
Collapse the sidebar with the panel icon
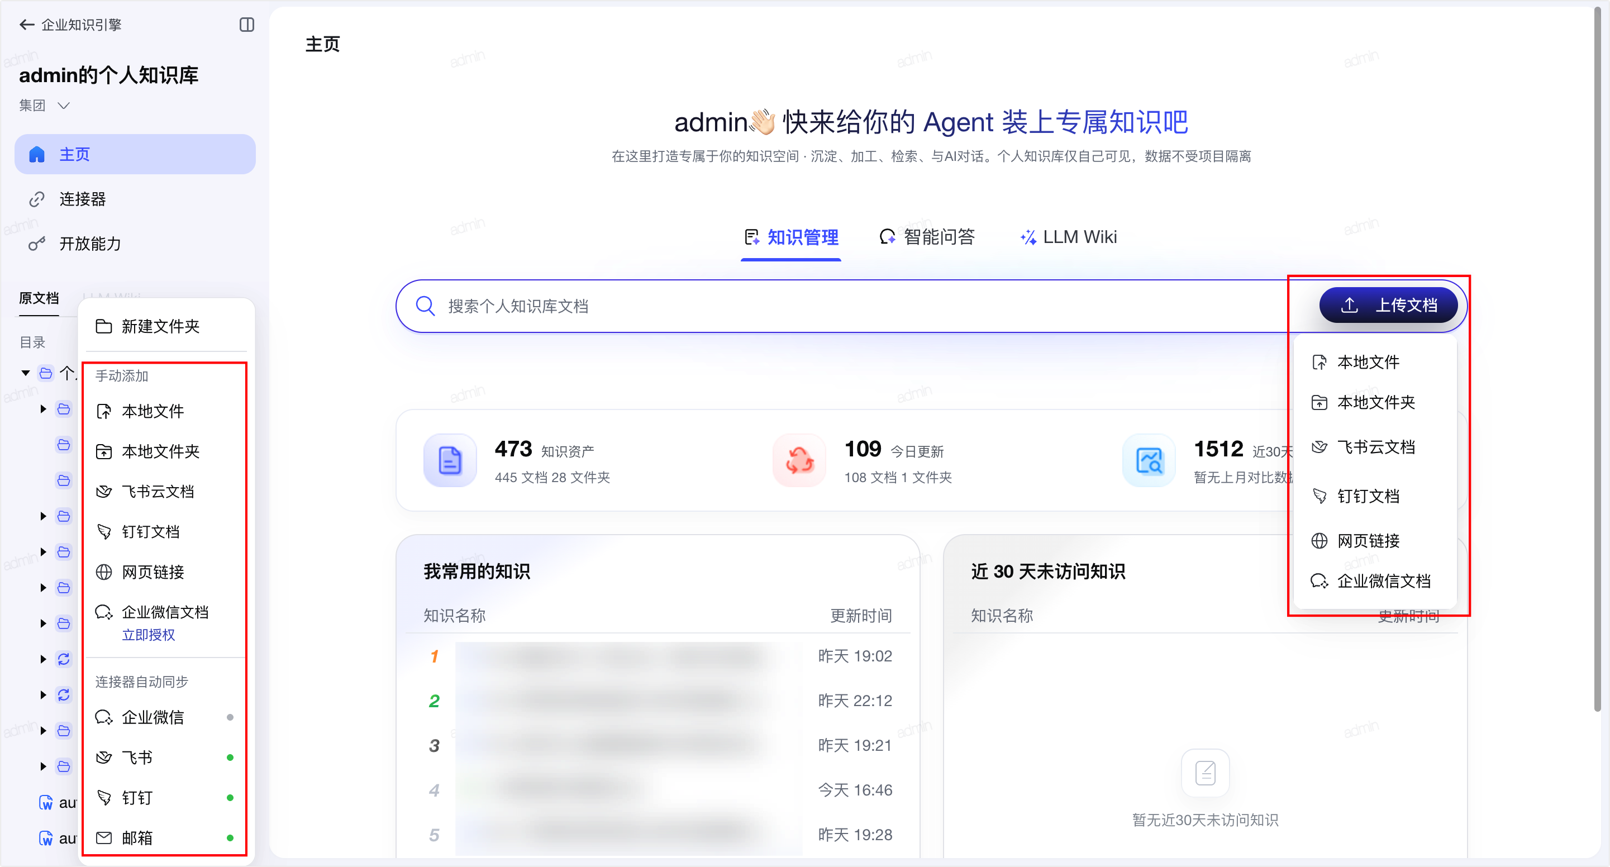point(247,25)
